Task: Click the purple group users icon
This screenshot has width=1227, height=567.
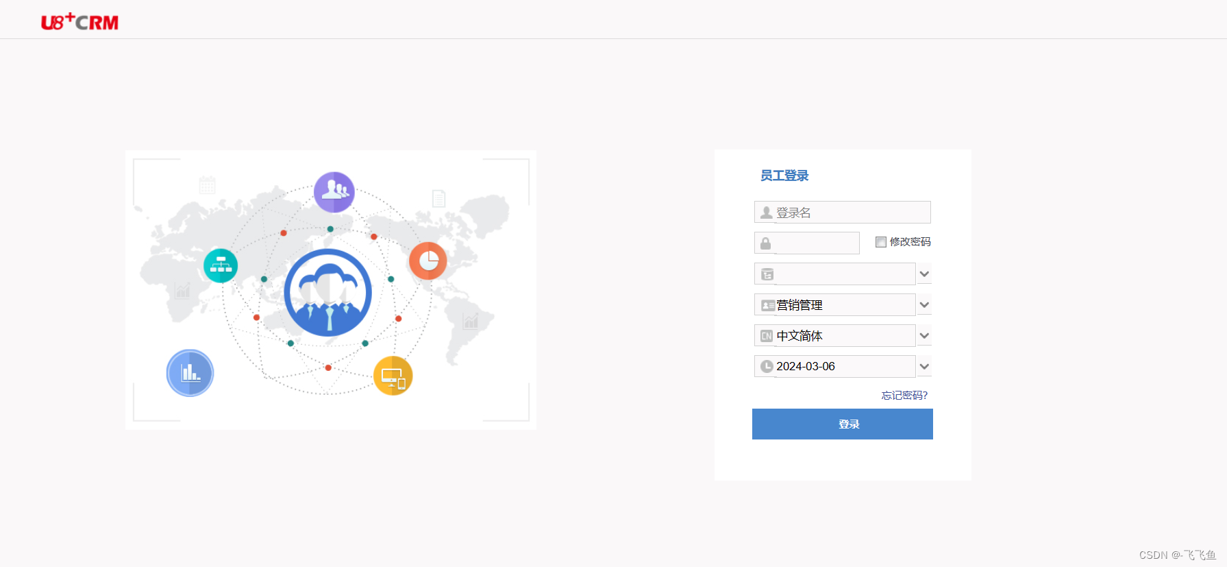Action: 334,192
